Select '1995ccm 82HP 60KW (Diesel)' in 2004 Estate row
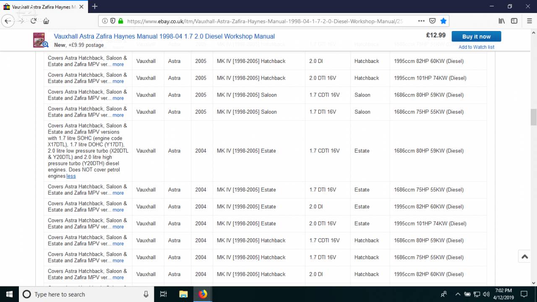 pos(429,206)
